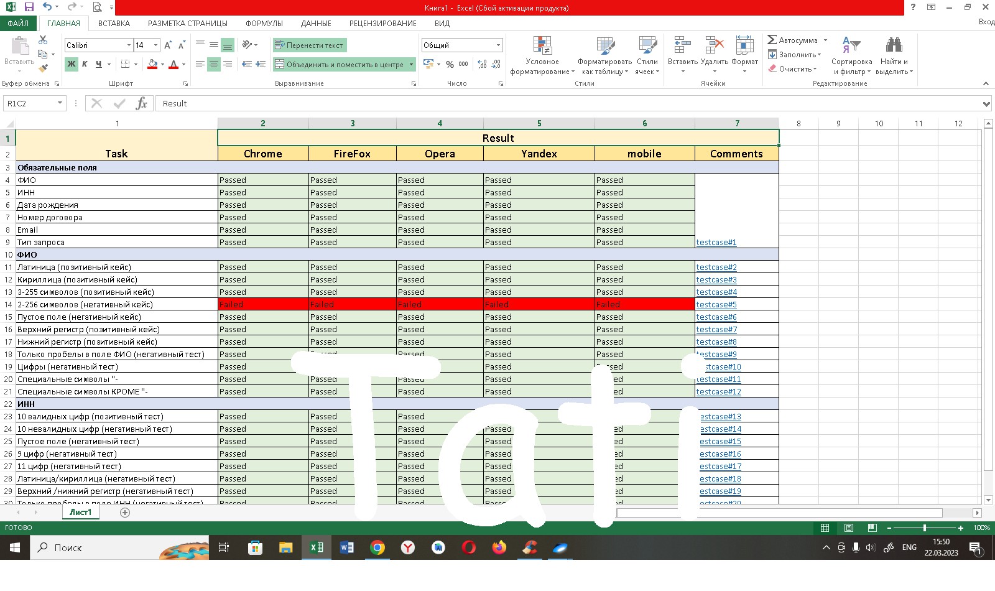This screenshot has width=995, height=591.
Task: Toggle center horizontal alignment
Action: click(214, 64)
